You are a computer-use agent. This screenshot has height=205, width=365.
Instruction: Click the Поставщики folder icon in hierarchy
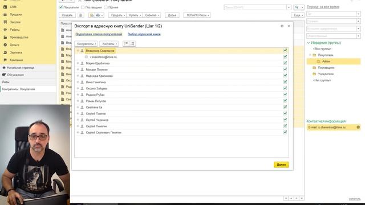coord(314,68)
